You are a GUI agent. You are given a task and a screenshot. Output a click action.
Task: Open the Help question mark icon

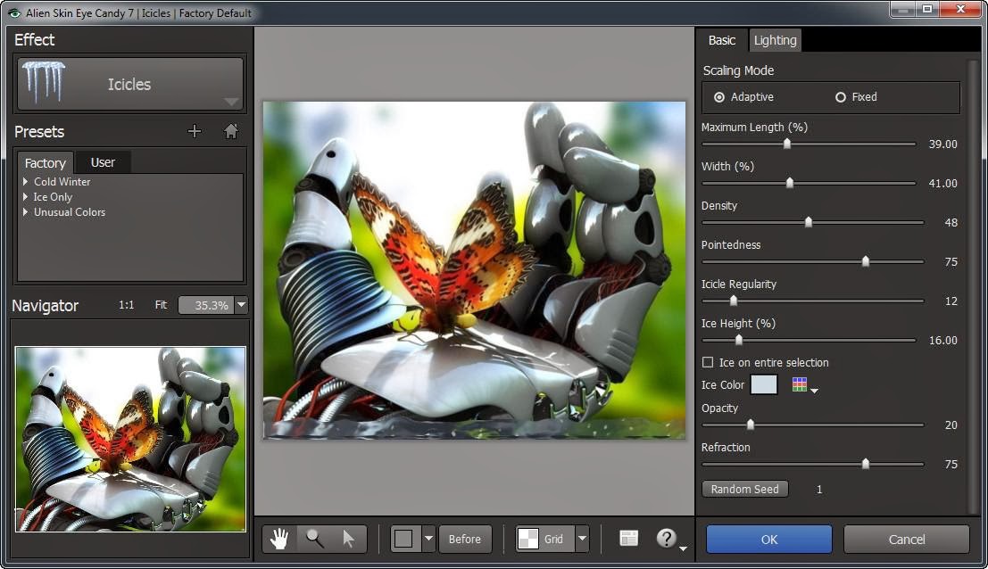(x=666, y=538)
